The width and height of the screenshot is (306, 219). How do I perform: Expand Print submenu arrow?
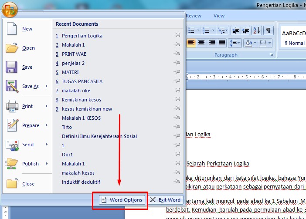(47, 106)
